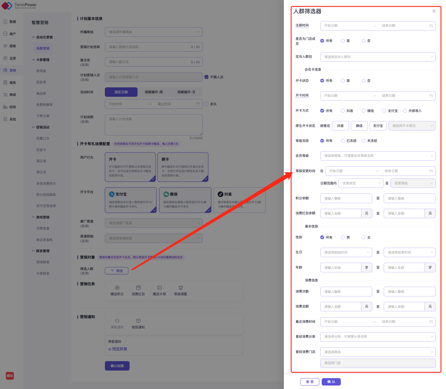Screen dimensions: 446x389
Task: Enable the 永久 checkbox
Action: [207, 104]
